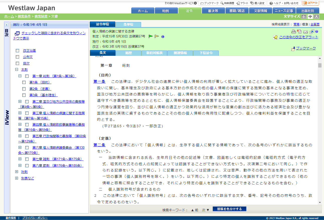Image resolution: width=324 pixels, height=220 pixels.
Task: Open ヘルプ・お問い合わせ help
Action: [284, 3]
